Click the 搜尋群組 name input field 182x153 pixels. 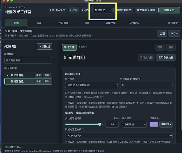coord(28,60)
